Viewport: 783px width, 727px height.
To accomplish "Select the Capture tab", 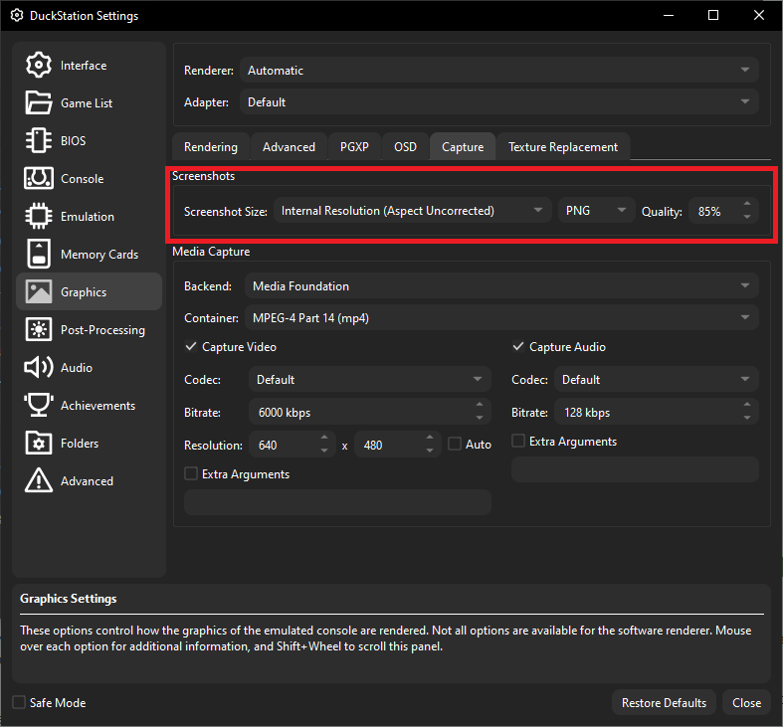I will [463, 147].
